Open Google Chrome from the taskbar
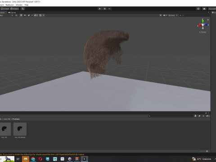216x162 pixels. pyautogui.click(x=33, y=159)
